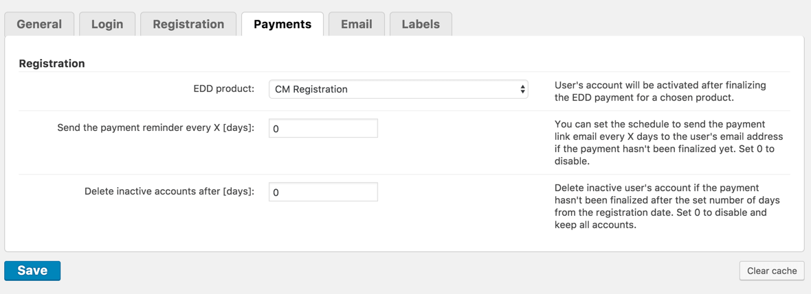Click blank tab bar area beside Labels tab
Image resolution: width=811 pixels, height=294 pixels.
[x=619, y=21]
